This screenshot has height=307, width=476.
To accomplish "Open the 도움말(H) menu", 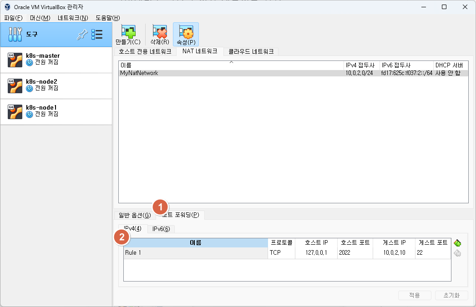I will click(x=108, y=18).
